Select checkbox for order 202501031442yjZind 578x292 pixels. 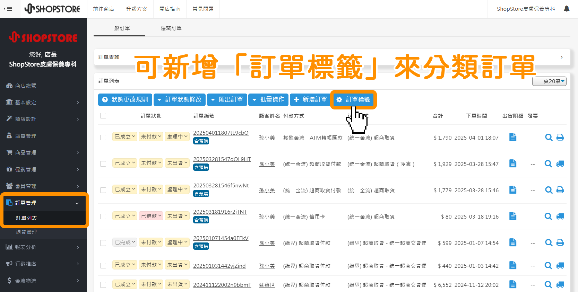(103, 266)
